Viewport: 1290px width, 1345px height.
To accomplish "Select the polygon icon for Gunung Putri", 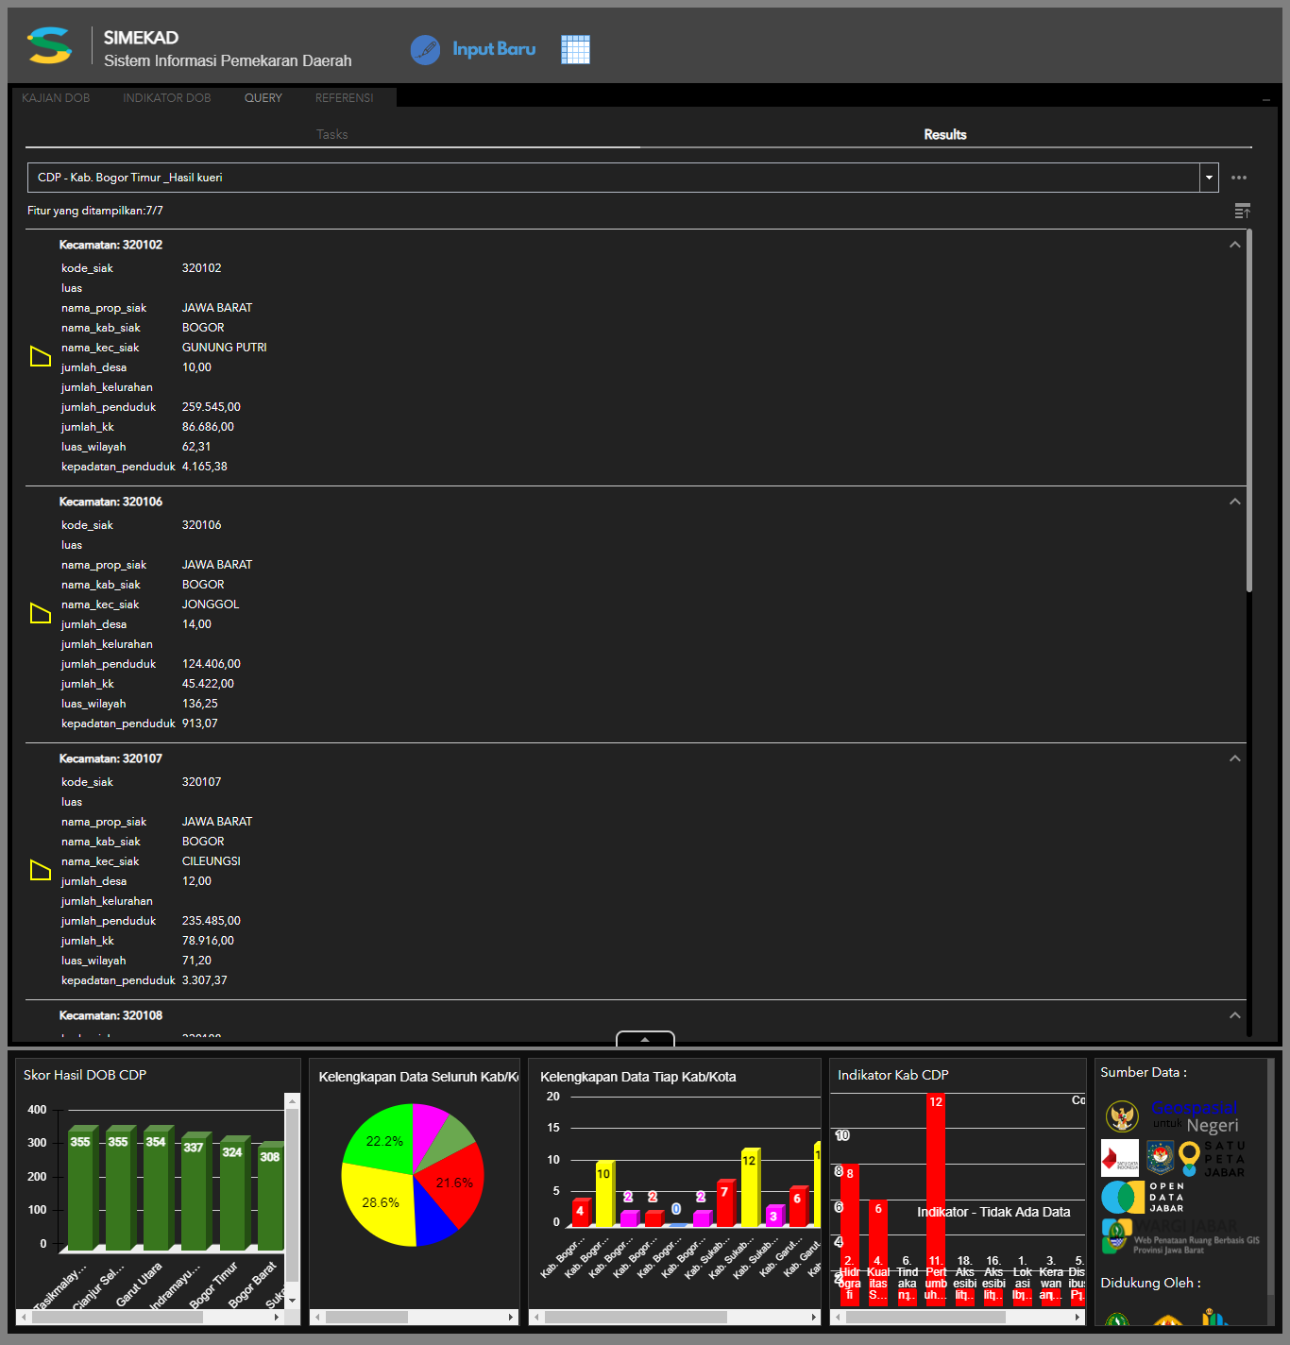I will [41, 356].
